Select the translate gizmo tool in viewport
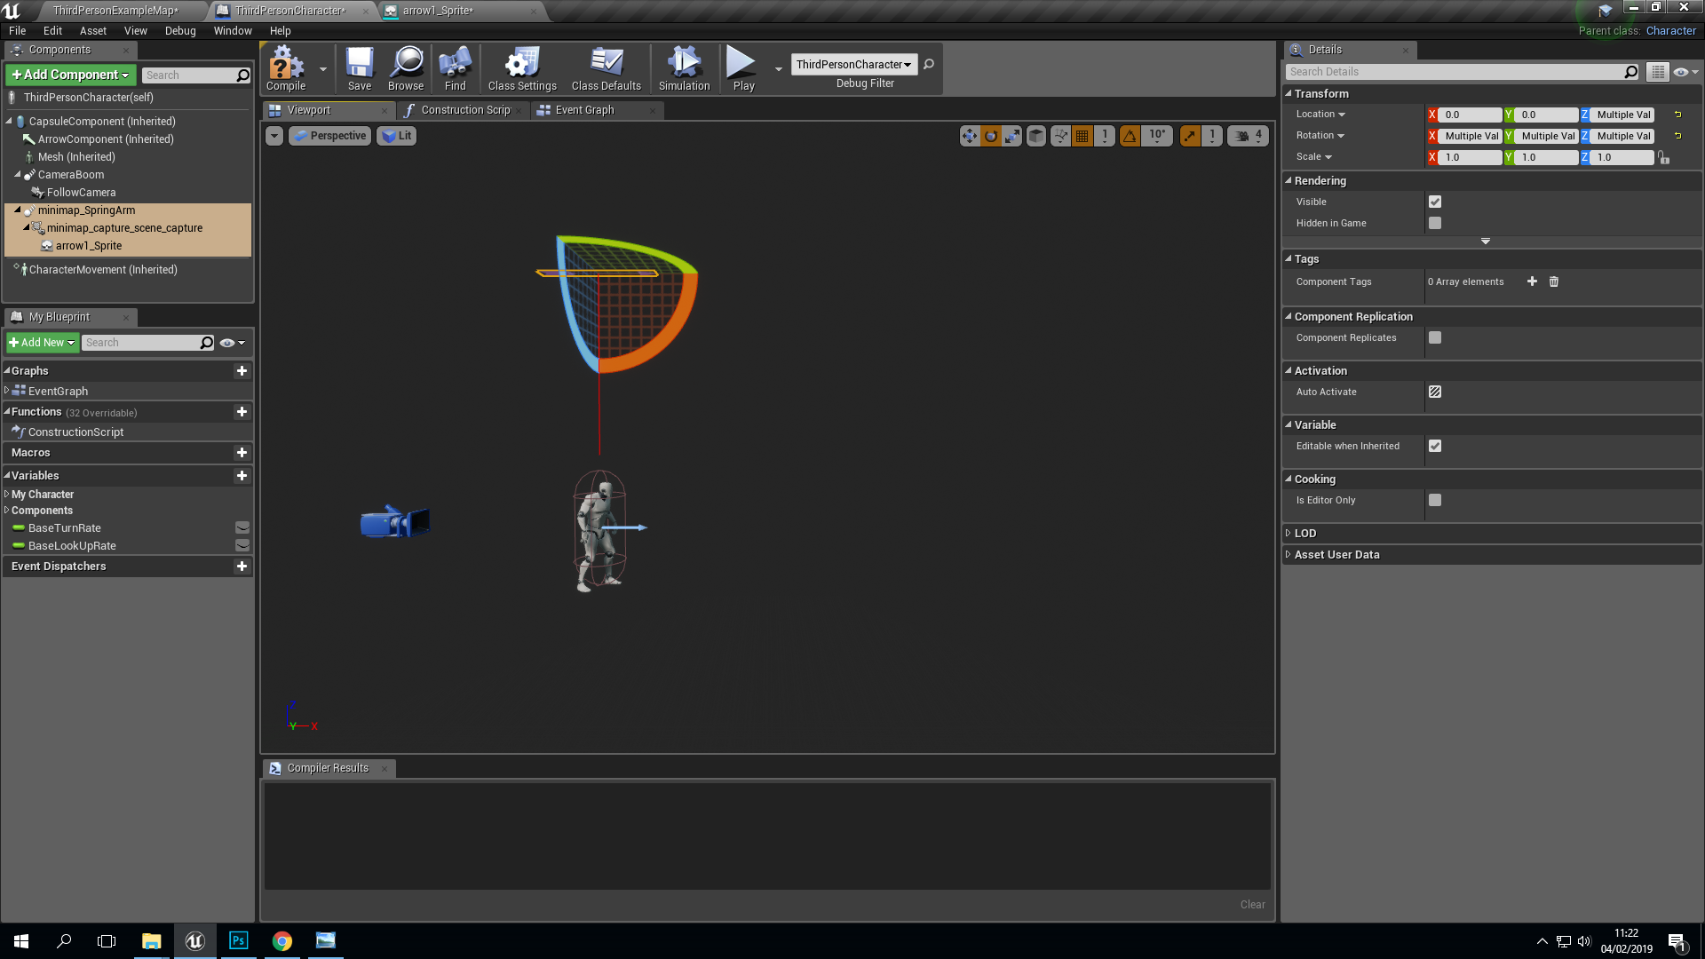The width and height of the screenshot is (1705, 959). coord(969,136)
